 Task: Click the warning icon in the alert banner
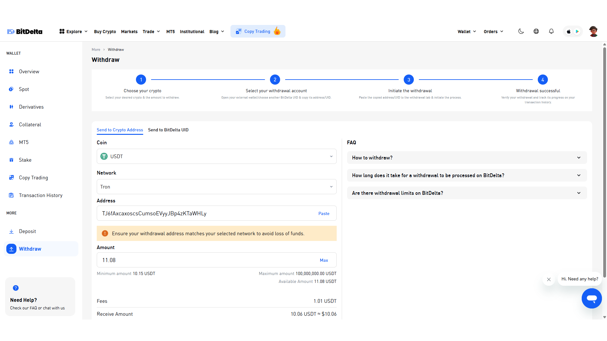click(x=105, y=233)
